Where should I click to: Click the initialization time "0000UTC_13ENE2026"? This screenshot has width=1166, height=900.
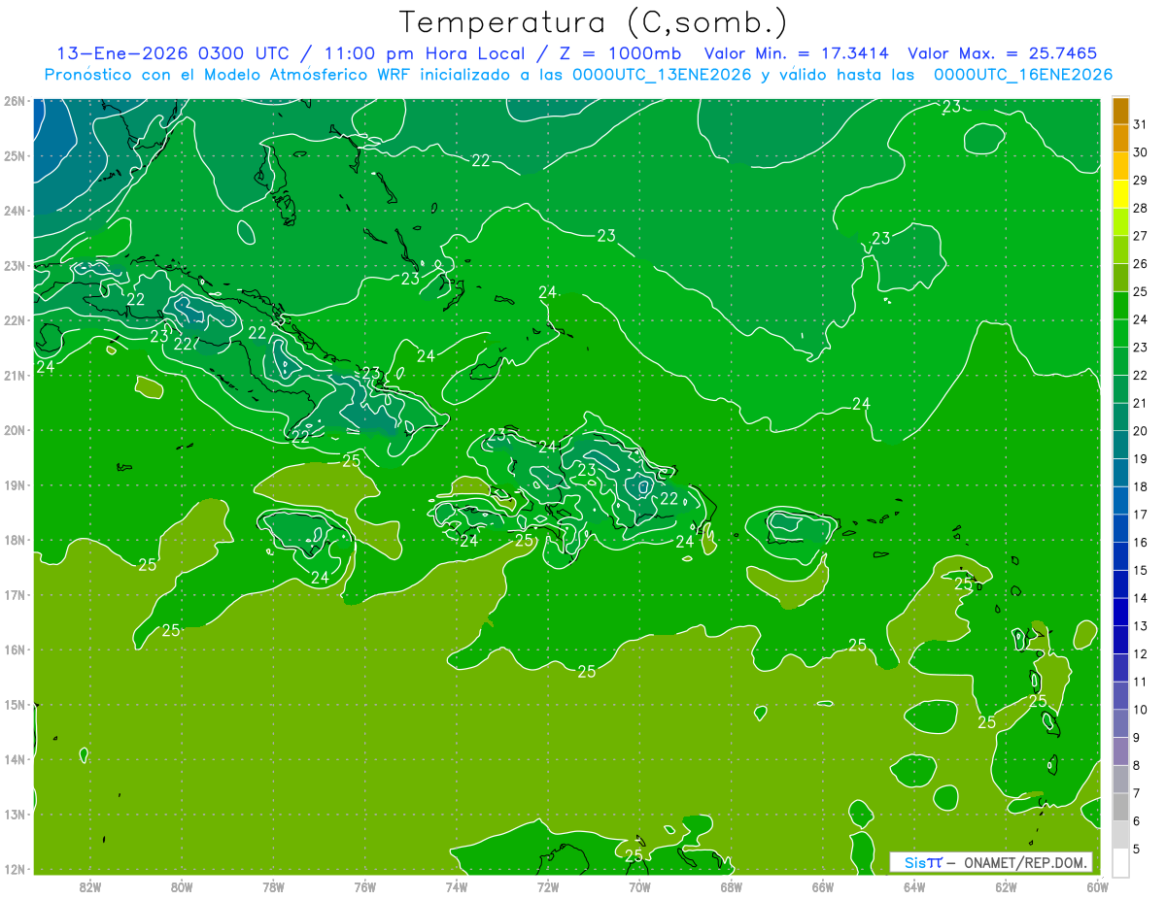[662, 75]
